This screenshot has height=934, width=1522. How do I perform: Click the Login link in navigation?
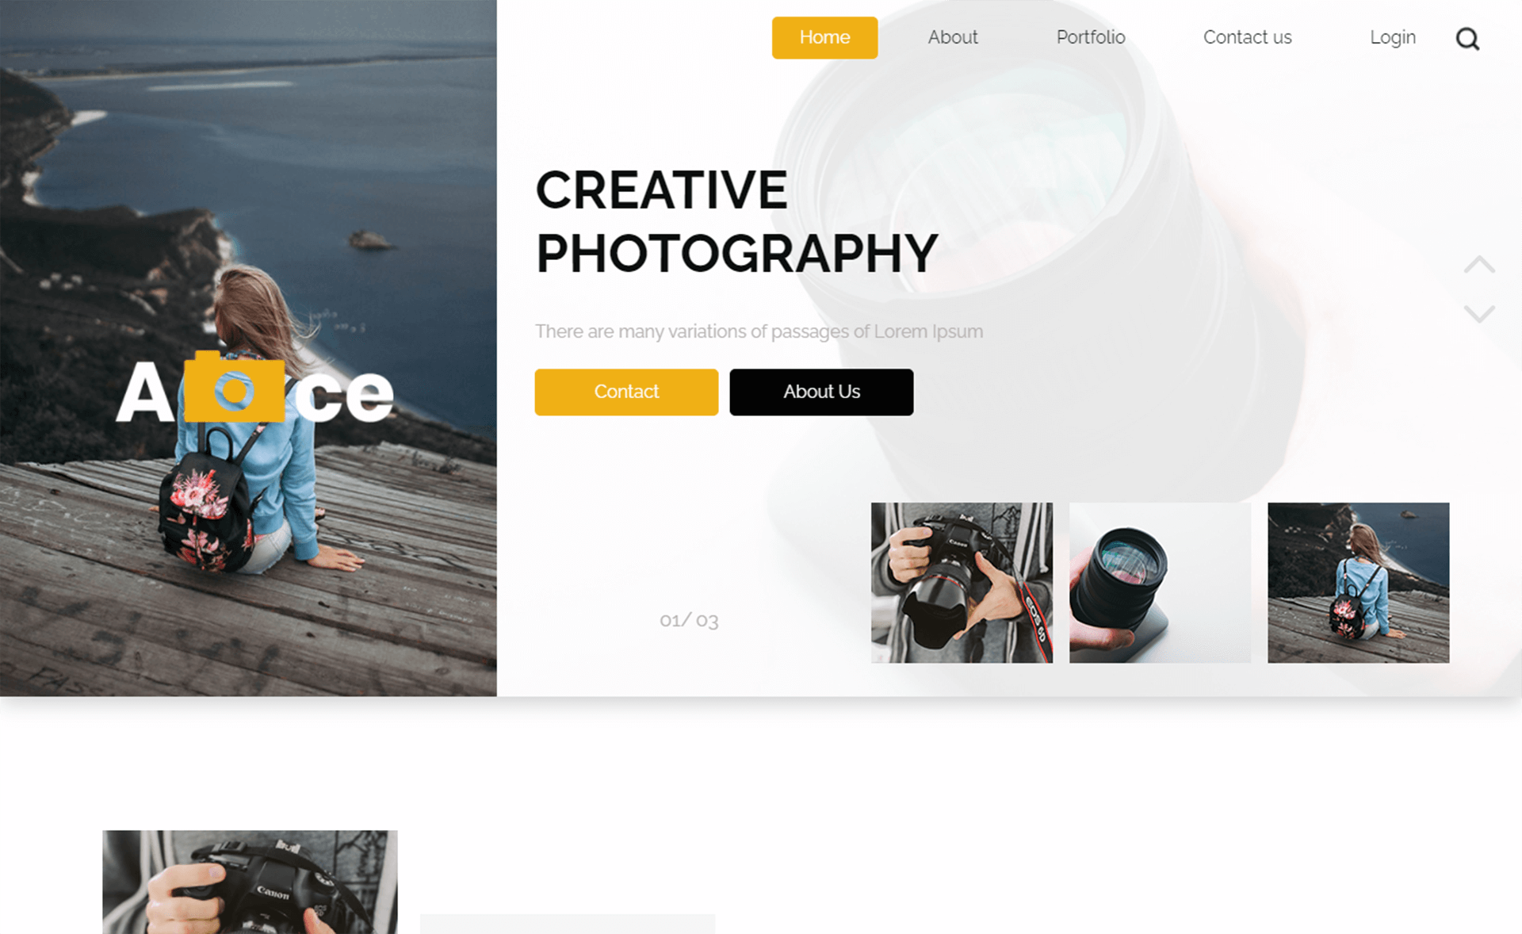pyautogui.click(x=1393, y=37)
